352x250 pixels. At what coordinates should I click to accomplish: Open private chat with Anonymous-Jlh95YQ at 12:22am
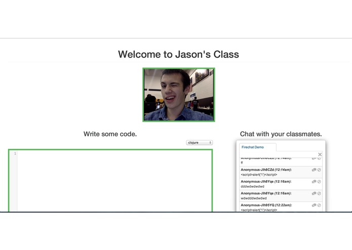314,205
